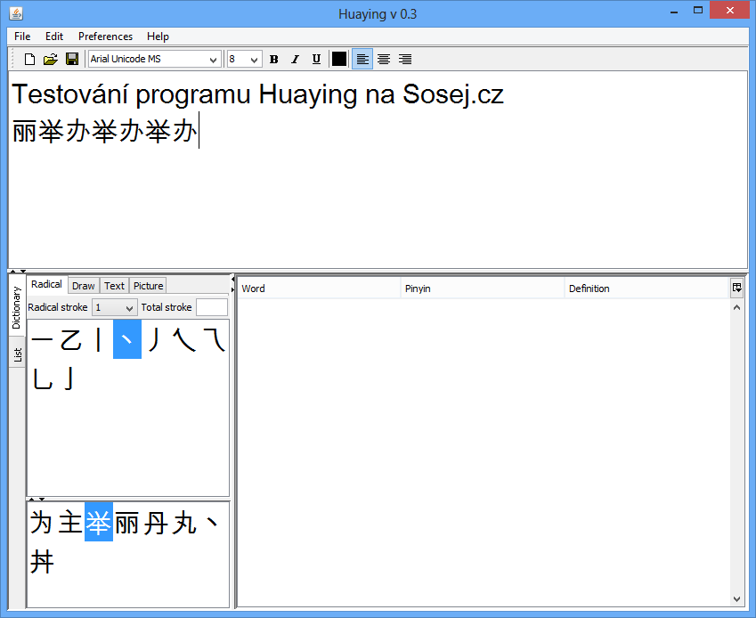Open the font size dropdown showing 8
This screenshot has height=618, width=756.
coord(245,60)
